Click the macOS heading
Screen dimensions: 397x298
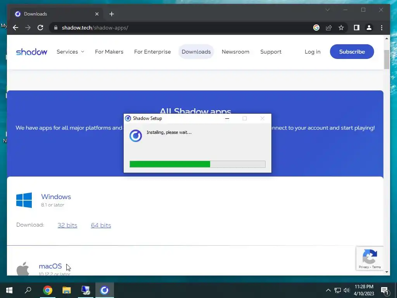[x=50, y=266]
